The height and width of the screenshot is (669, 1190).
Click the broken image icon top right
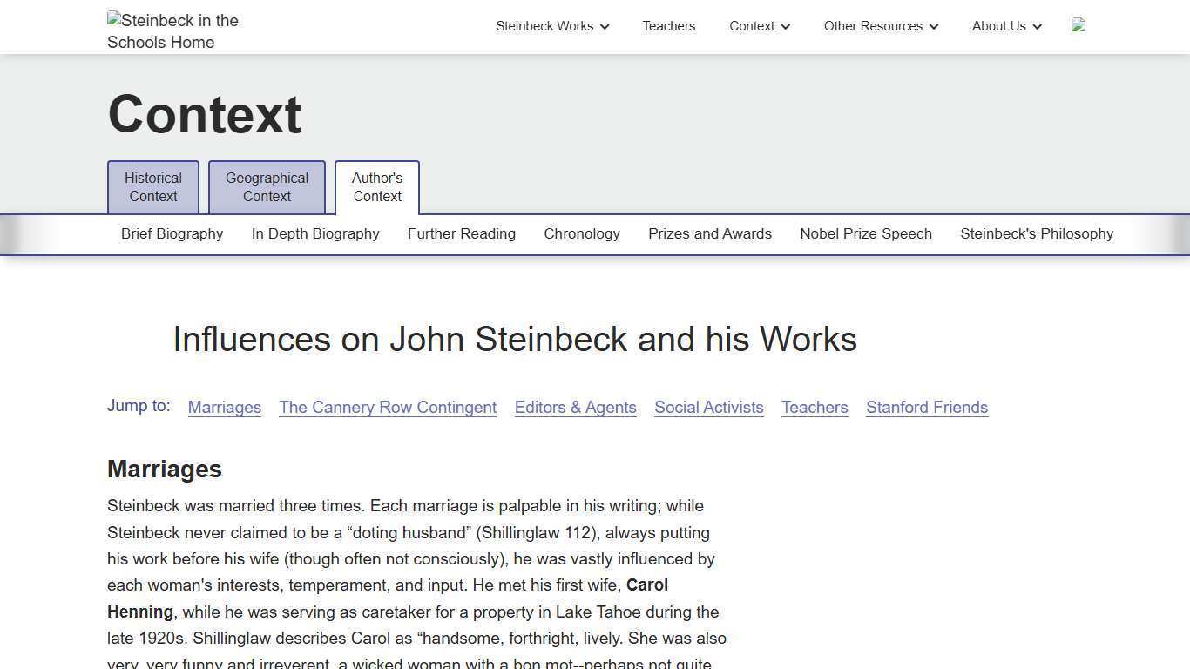pos(1078,26)
